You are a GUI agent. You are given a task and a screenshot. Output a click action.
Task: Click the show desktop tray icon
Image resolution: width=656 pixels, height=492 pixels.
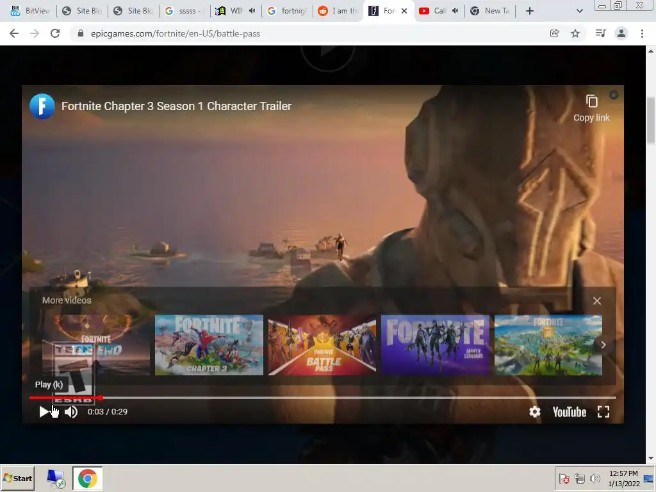pos(649,479)
